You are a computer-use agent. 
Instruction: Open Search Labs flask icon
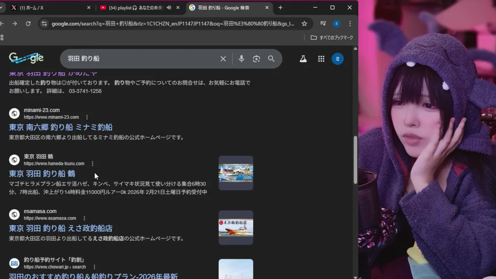tap(303, 59)
